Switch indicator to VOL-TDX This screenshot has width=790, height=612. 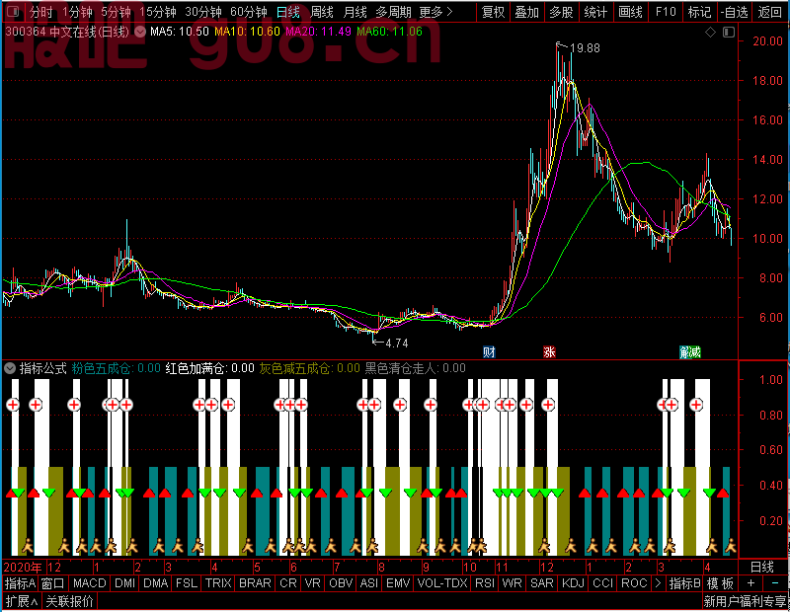(442, 583)
